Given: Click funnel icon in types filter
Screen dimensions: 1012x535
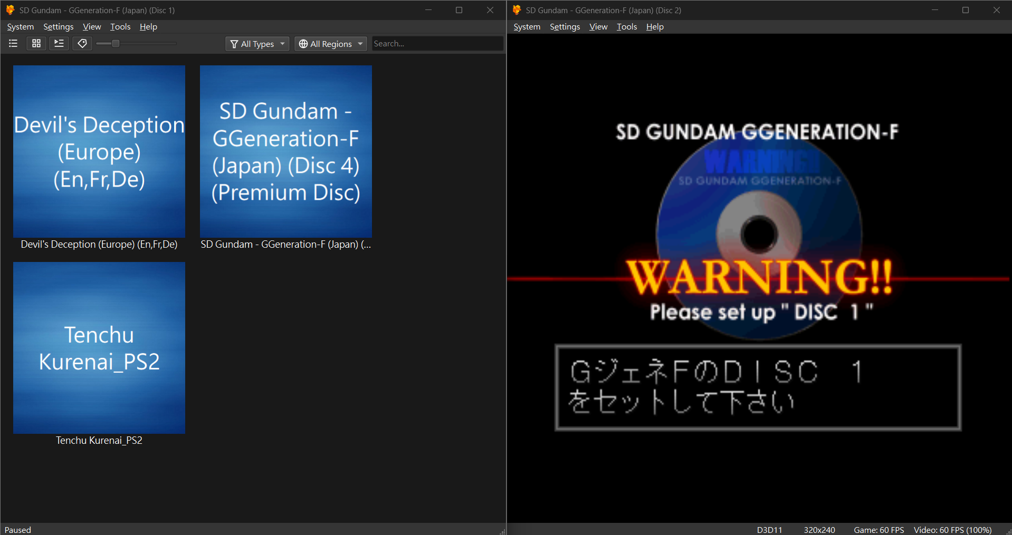Looking at the screenshot, I should 234,44.
